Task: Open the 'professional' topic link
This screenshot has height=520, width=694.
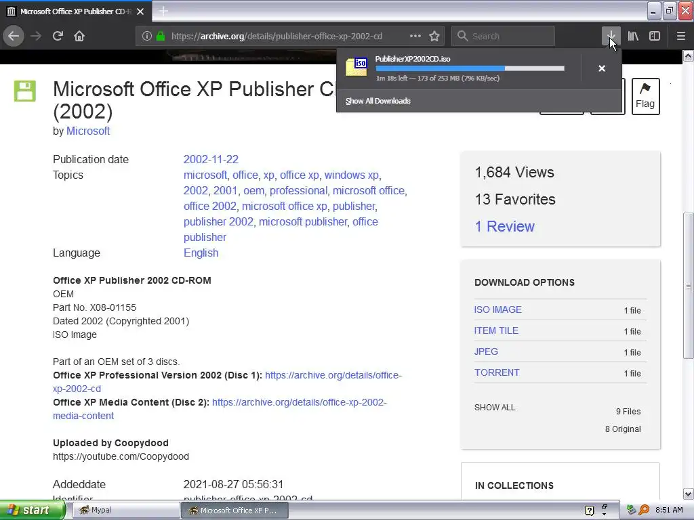Action: [x=298, y=190]
